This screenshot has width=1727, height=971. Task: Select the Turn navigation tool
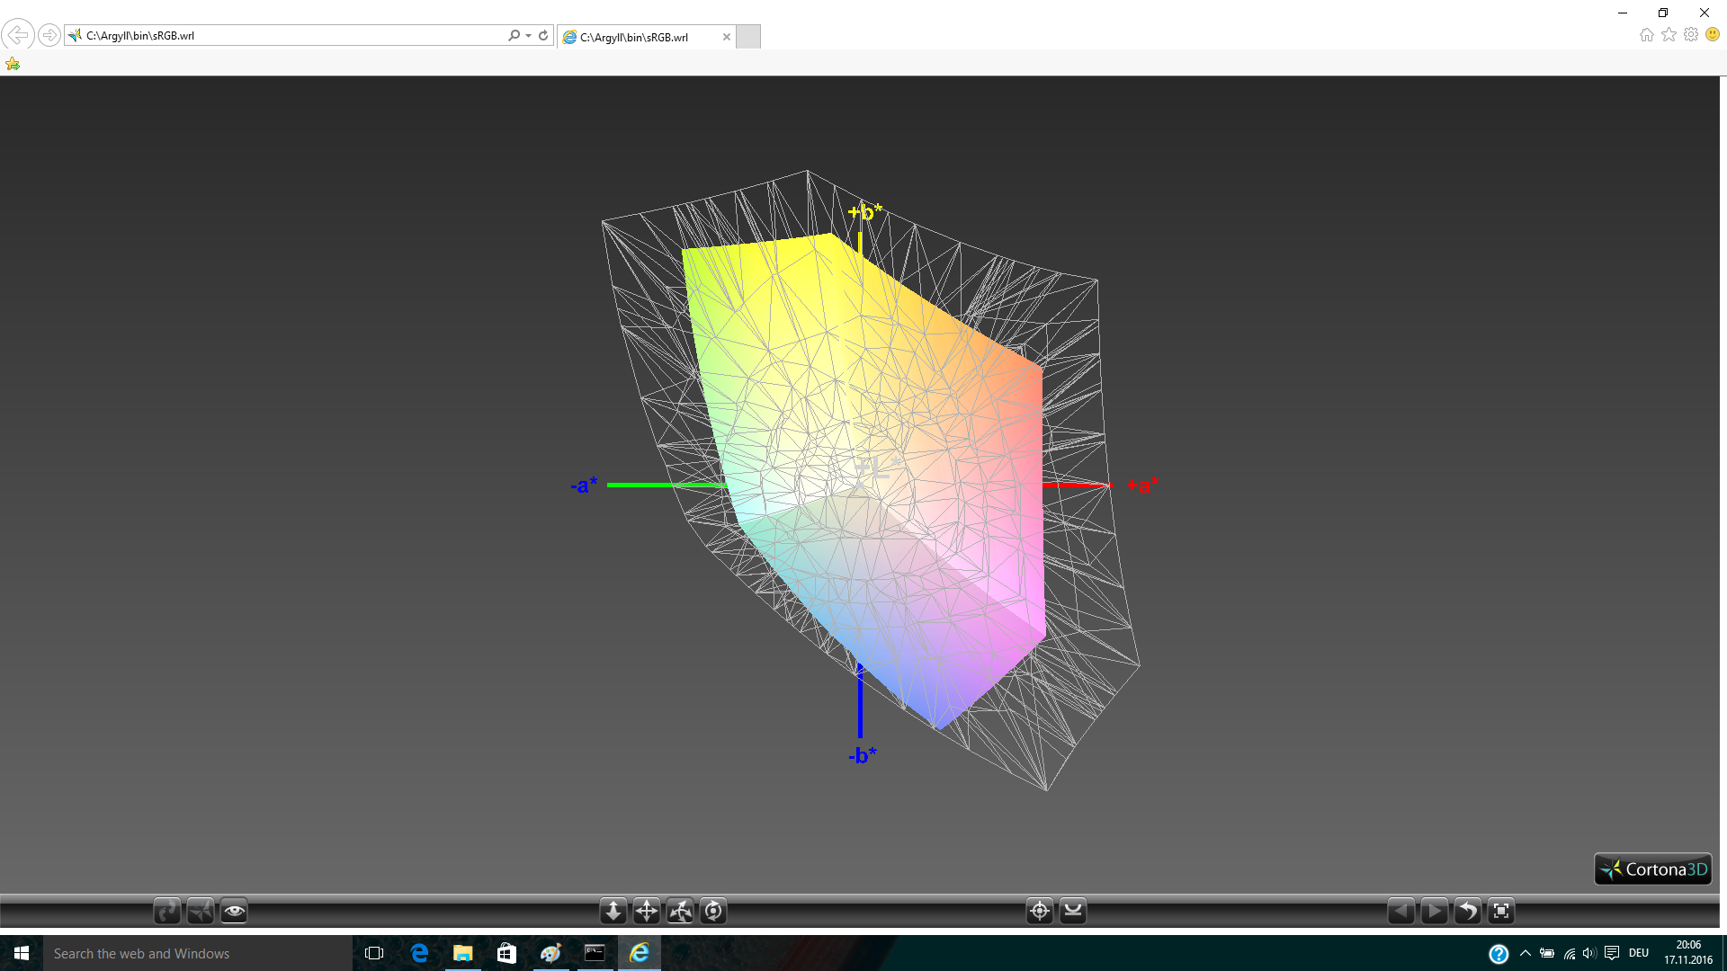click(680, 912)
